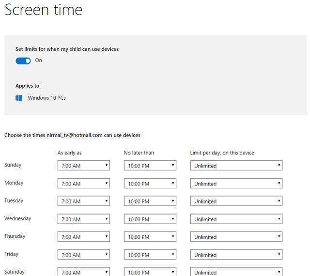Open Saturday's As early as dropdown
Screen dimensions: 310x276
click(84, 272)
